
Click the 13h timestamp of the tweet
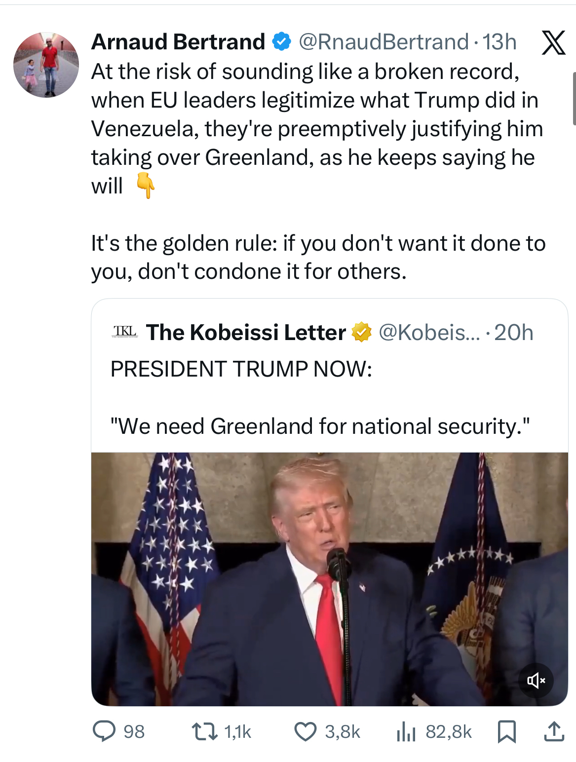499,42
